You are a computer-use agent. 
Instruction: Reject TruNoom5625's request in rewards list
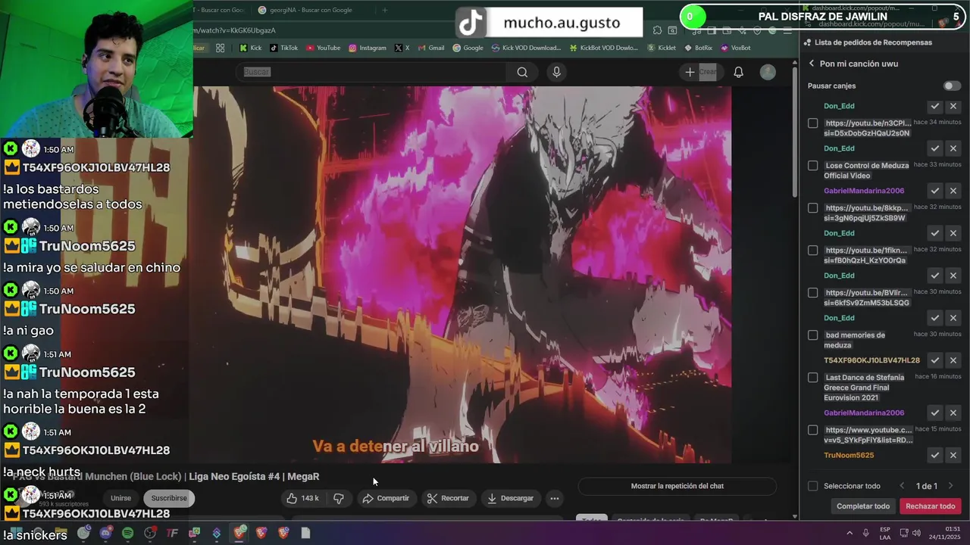tap(953, 455)
